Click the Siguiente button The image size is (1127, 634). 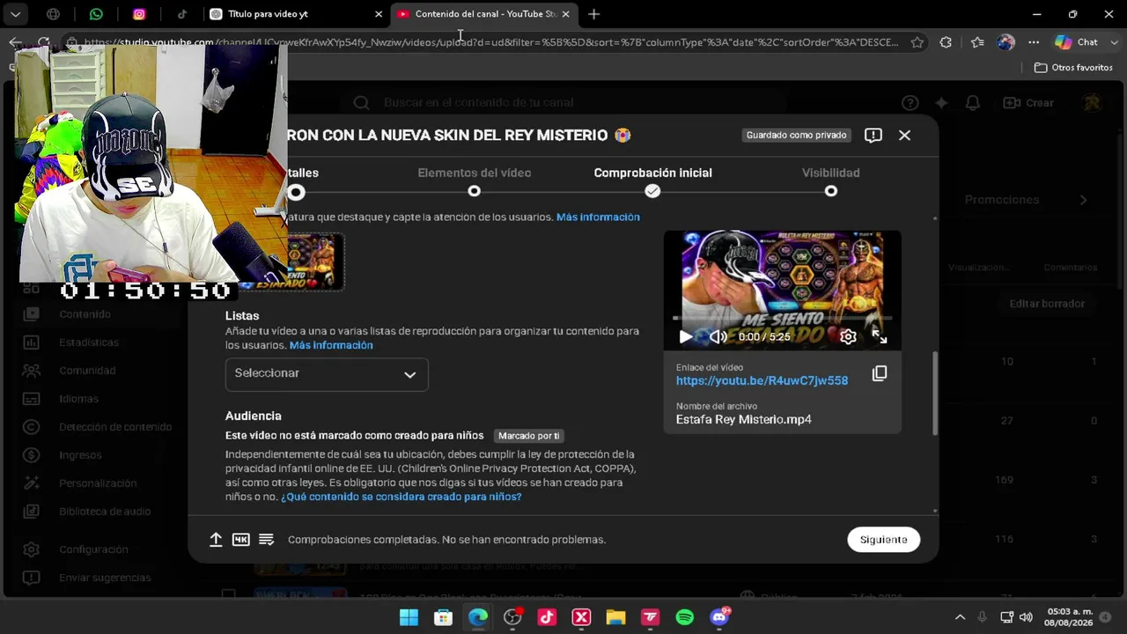[883, 540]
